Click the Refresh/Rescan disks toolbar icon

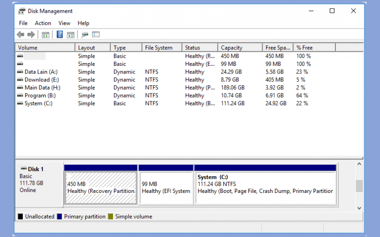click(x=85, y=35)
